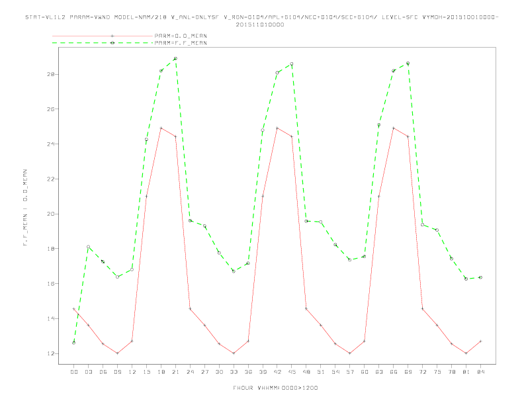This screenshot has width=524, height=405.
Task: Click x-axis tick label 12
Action: (x=132, y=372)
